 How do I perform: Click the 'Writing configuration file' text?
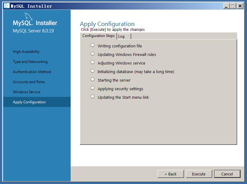pyautogui.click(x=120, y=46)
